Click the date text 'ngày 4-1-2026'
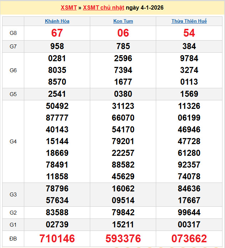 [x=145, y=7]
